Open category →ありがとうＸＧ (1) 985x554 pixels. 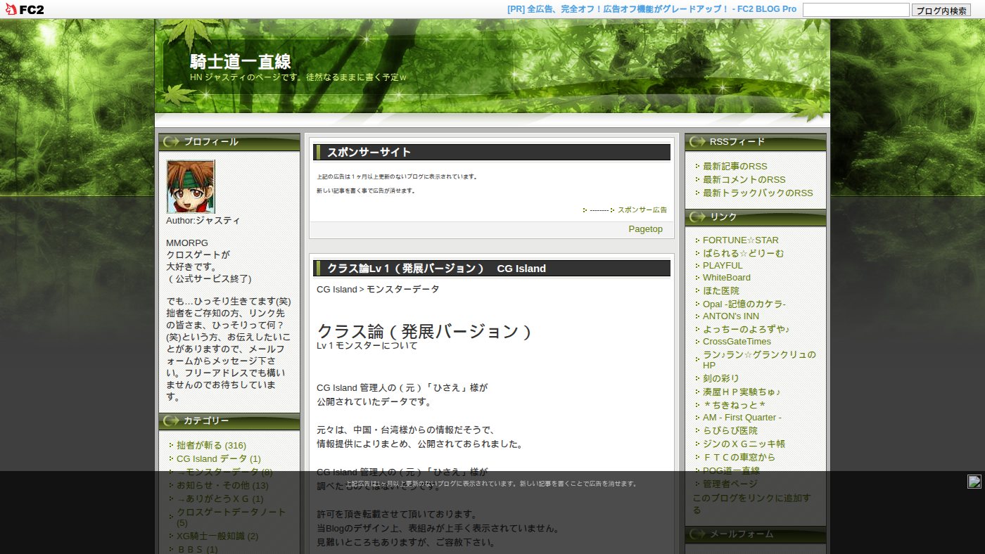[220, 499]
